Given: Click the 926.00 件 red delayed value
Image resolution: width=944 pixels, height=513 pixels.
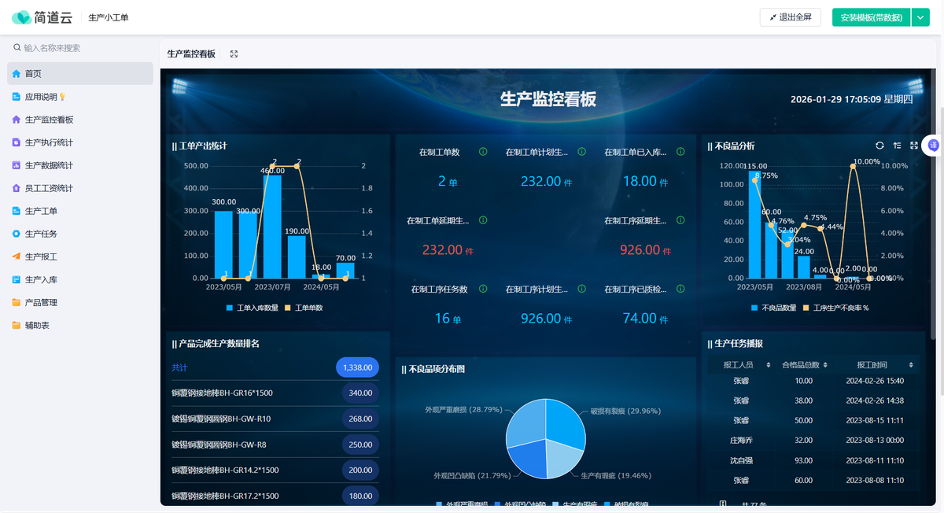Looking at the screenshot, I should pyautogui.click(x=645, y=250).
